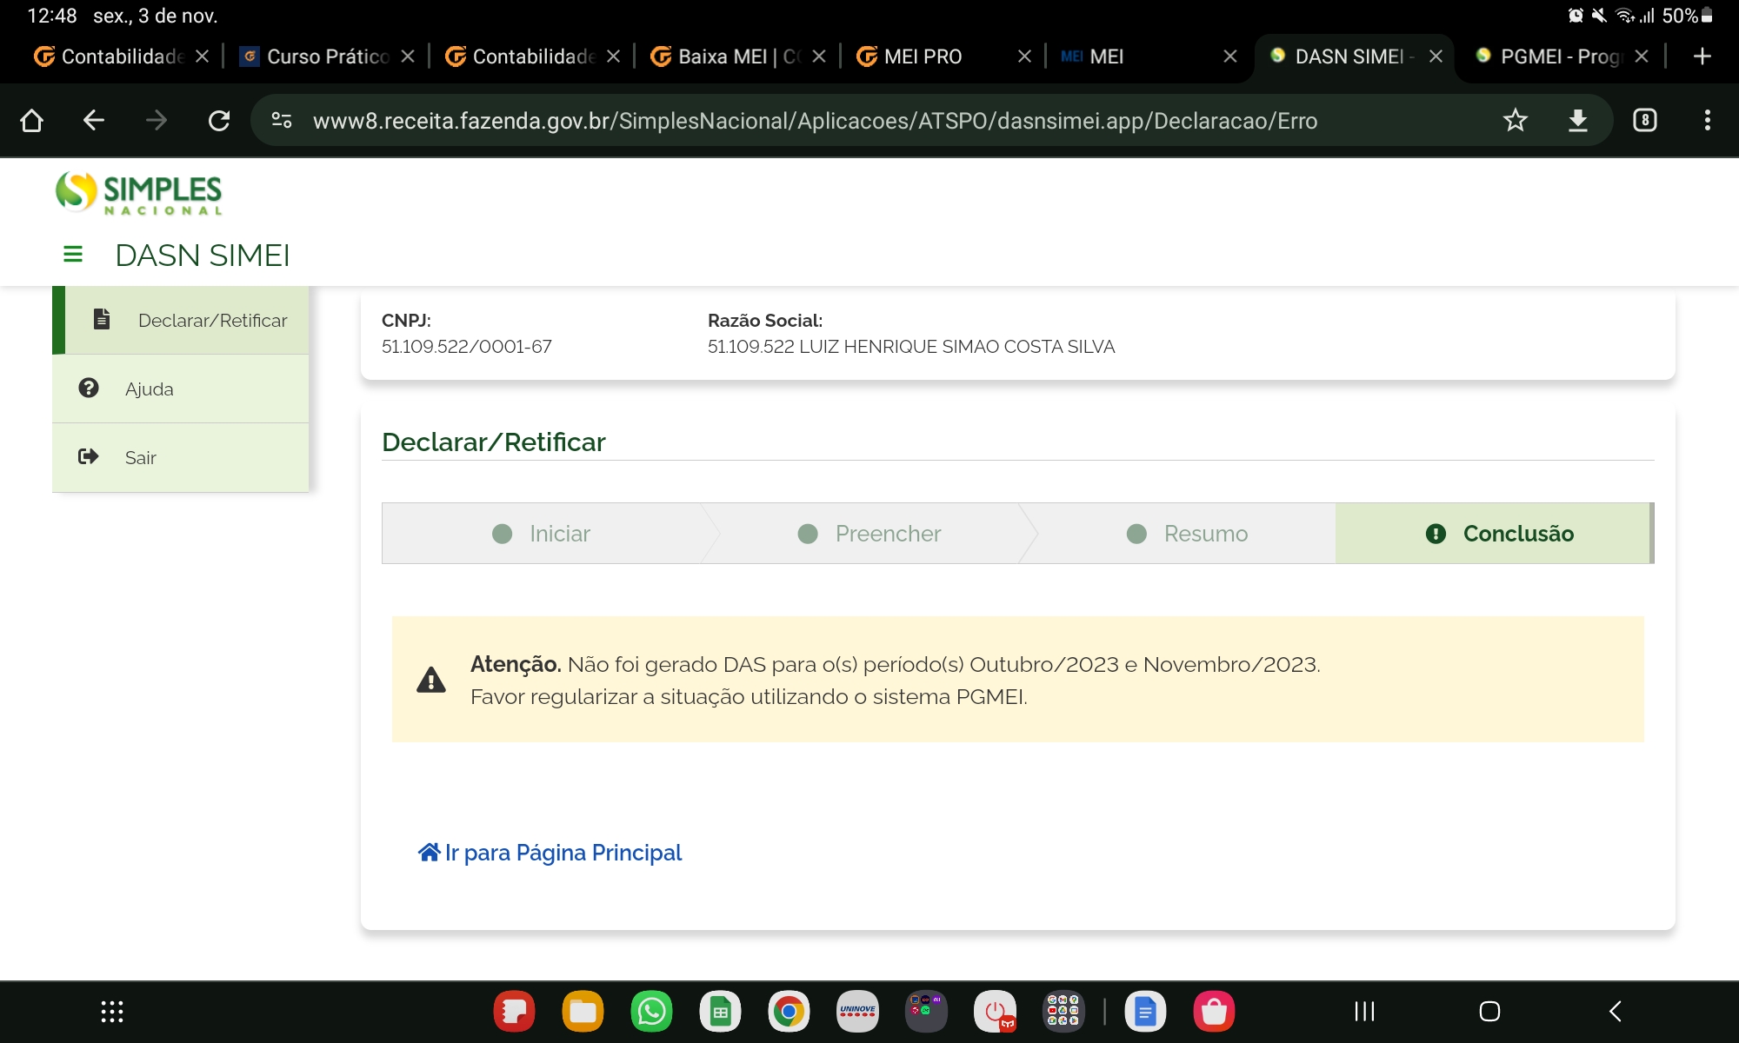Viewport: 1739px width, 1043px height.
Task: Navigate back with the browser back arrow
Action: coord(93,120)
